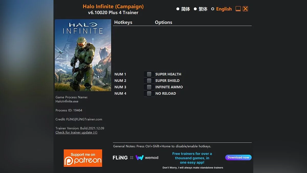This screenshot has height=173, width=307.
Task: Open the Check for trainer update link
Action: pyautogui.click(x=76, y=133)
